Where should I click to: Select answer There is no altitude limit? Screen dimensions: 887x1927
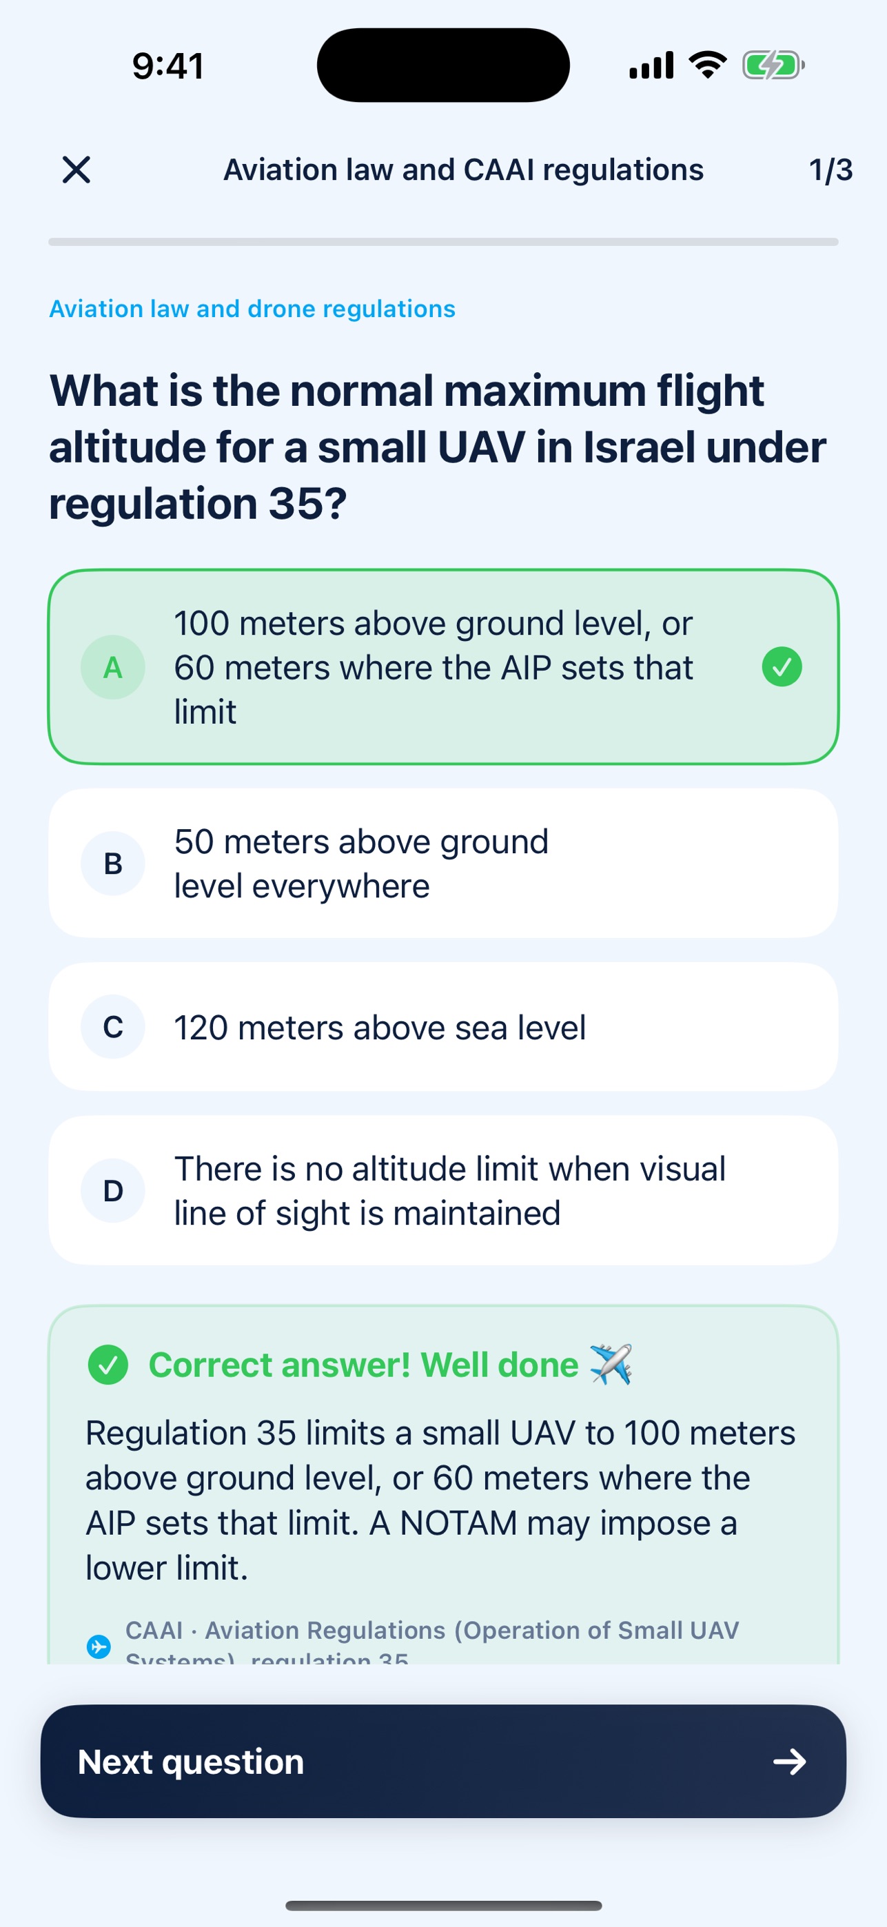tap(444, 1190)
